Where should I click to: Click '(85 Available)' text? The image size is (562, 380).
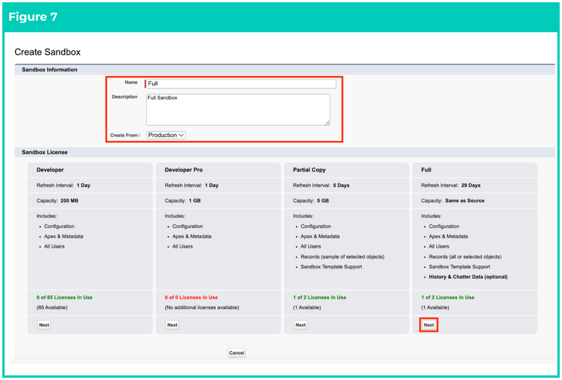pos(52,307)
